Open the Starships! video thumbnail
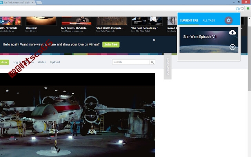Image resolution: width=251 pixels, height=157 pixels. (x=41, y=21)
